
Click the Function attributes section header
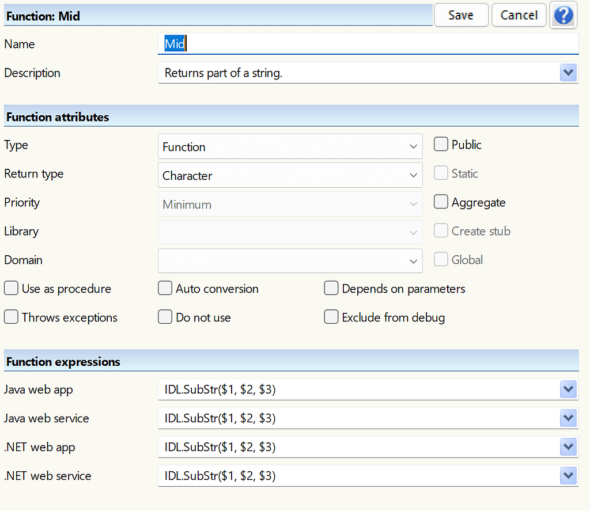tap(291, 116)
